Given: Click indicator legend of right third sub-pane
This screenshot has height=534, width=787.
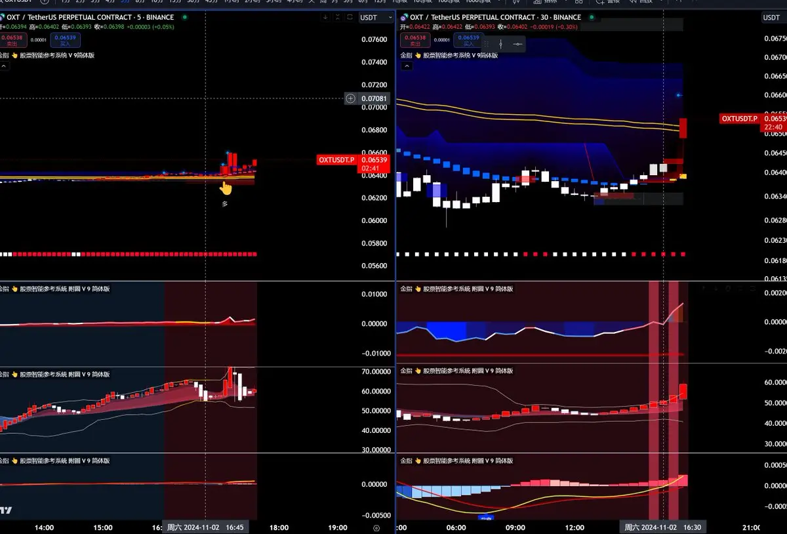Looking at the screenshot, I should click(456, 461).
